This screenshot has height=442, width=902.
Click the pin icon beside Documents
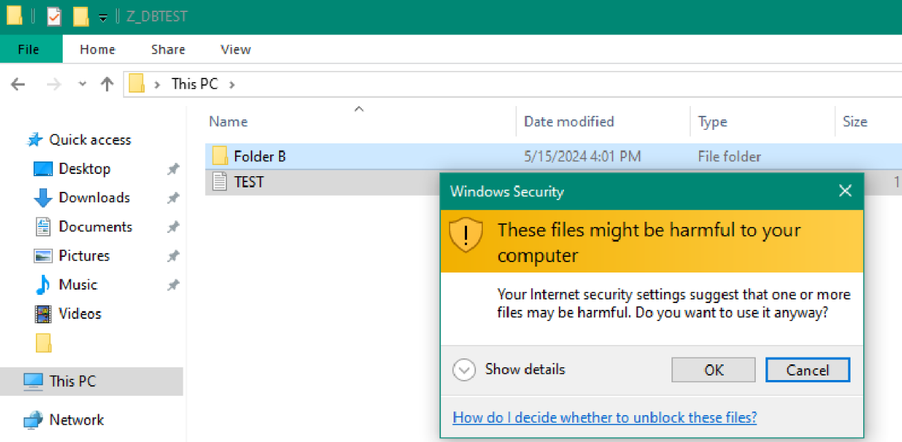coord(173,227)
